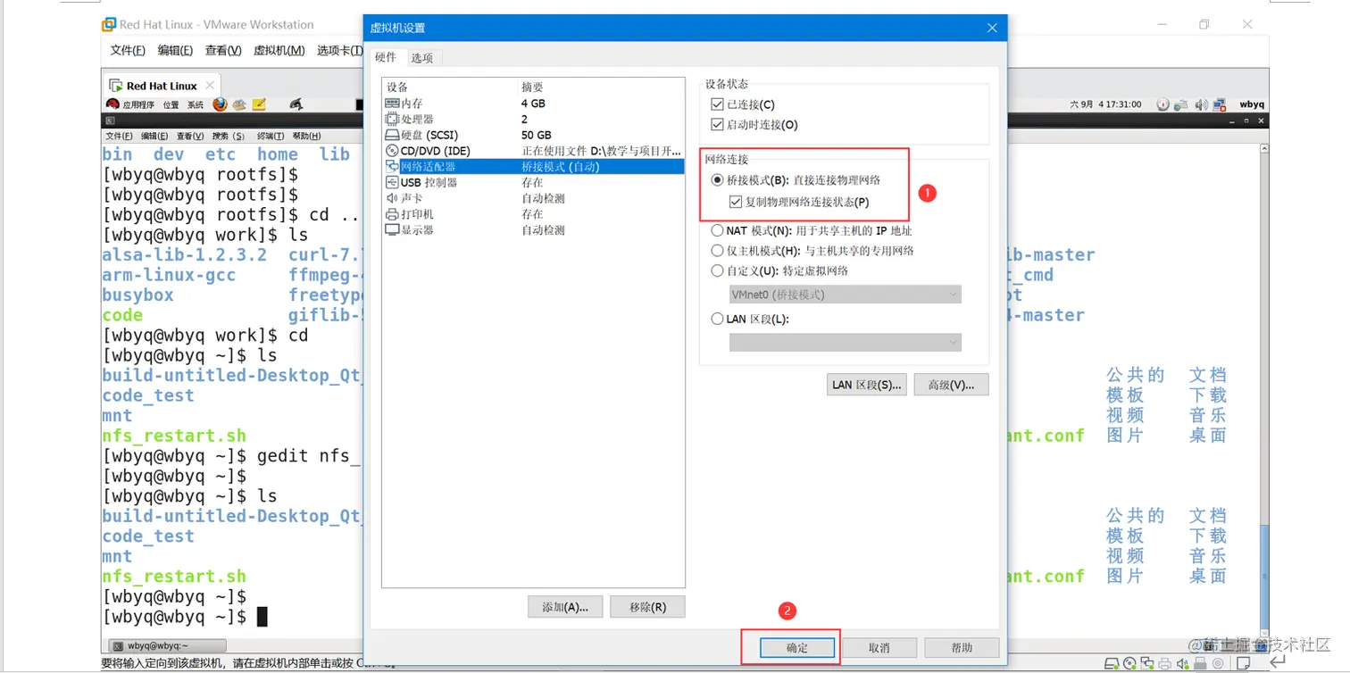This screenshot has width=1350, height=673.
Task: Select the NAT 模式(N) radio button
Action: 717,231
